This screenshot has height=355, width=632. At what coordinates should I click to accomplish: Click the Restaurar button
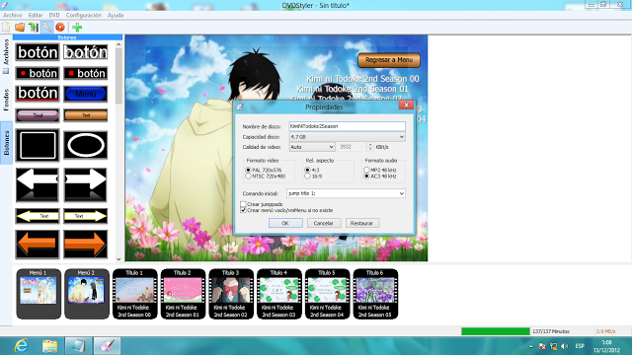(x=362, y=223)
